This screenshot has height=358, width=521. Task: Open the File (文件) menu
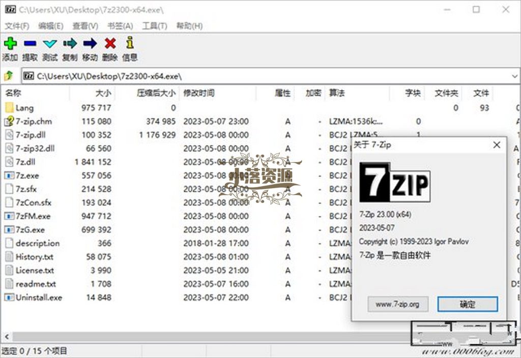(x=17, y=26)
